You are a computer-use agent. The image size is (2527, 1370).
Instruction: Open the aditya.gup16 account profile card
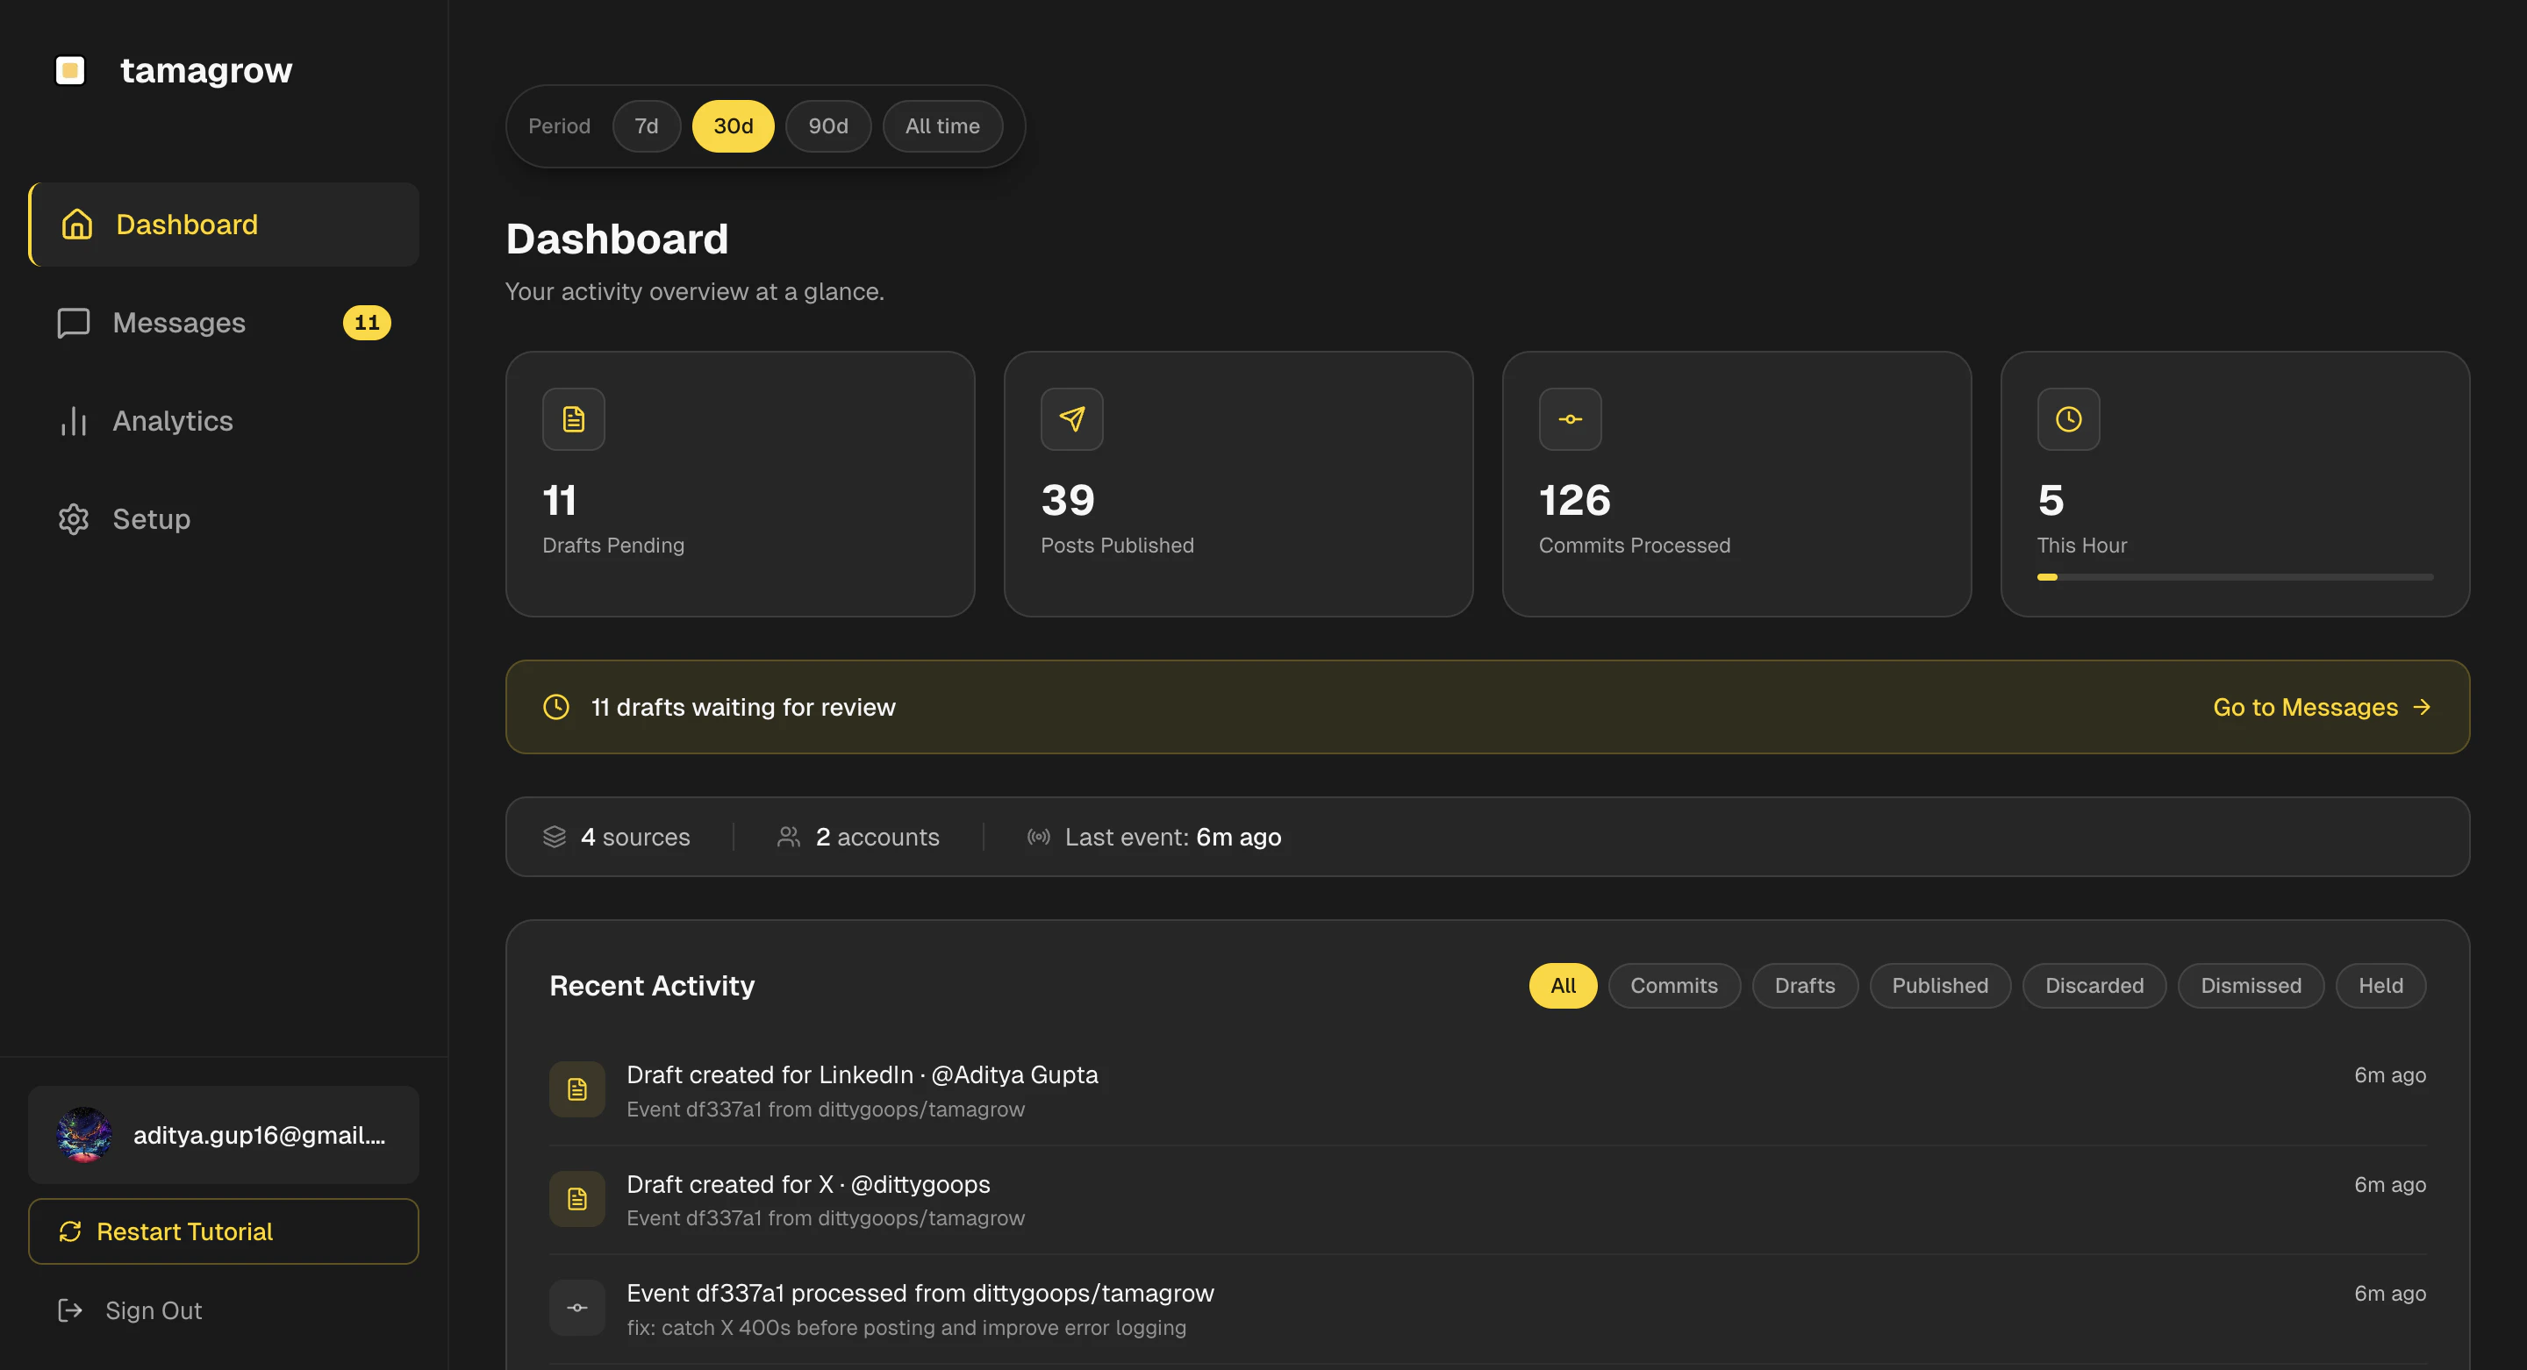pos(224,1135)
